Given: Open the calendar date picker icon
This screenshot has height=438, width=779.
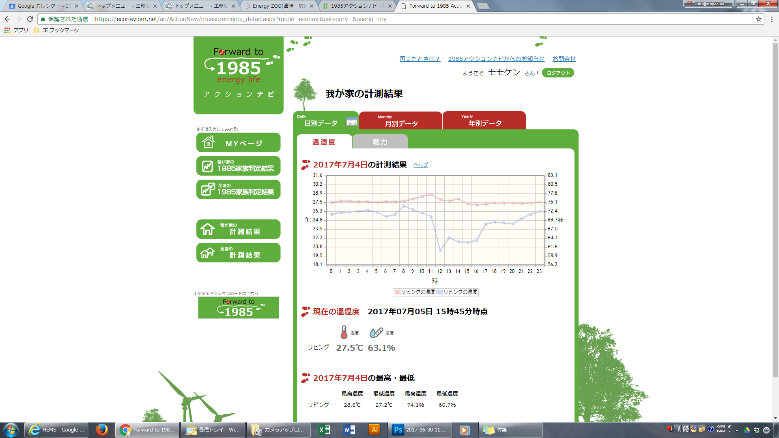Looking at the screenshot, I should [351, 122].
